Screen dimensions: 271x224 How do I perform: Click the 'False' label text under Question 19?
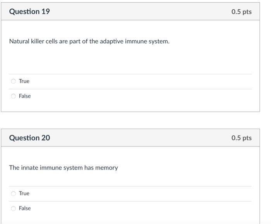click(x=25, y=96)
